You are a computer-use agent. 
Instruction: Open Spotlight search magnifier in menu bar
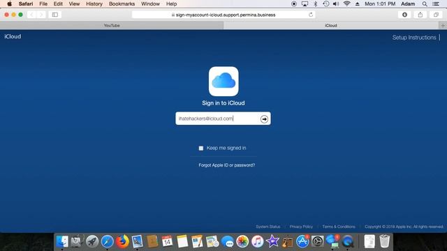coord(425,3)
